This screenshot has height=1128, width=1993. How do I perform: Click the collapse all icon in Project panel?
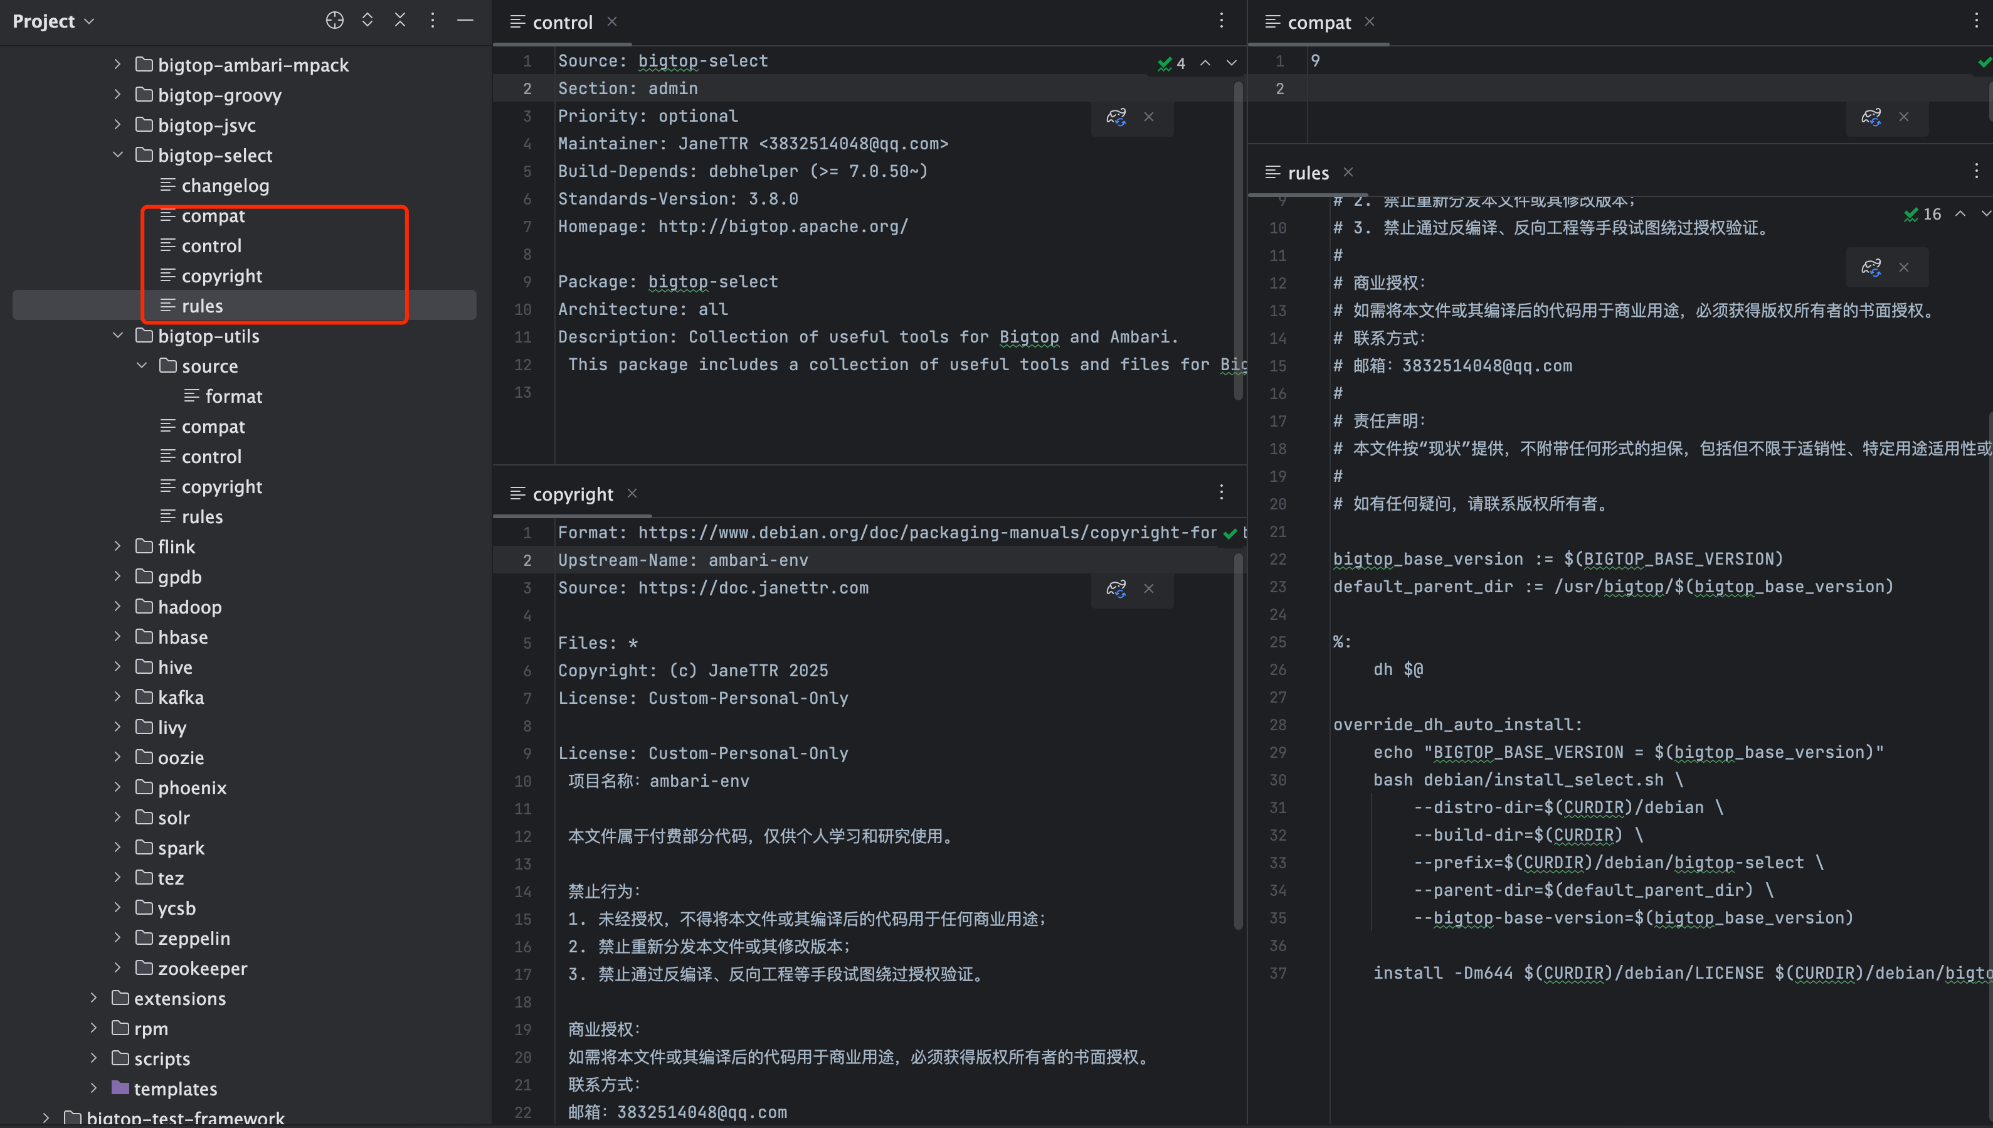[x=400, y=21]
